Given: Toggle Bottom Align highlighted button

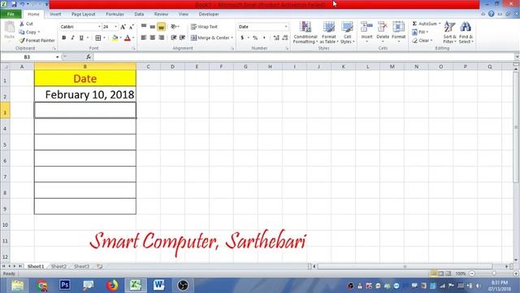Looking at the screenshot, I should click(x=161, y=27).
